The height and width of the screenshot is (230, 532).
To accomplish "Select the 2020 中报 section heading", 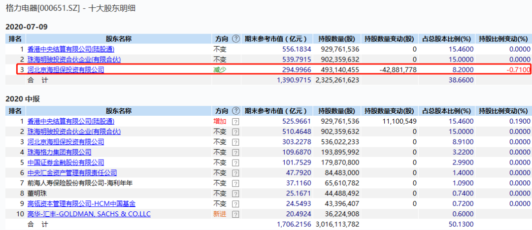I will pyautogui.click(x=23, y=99).
